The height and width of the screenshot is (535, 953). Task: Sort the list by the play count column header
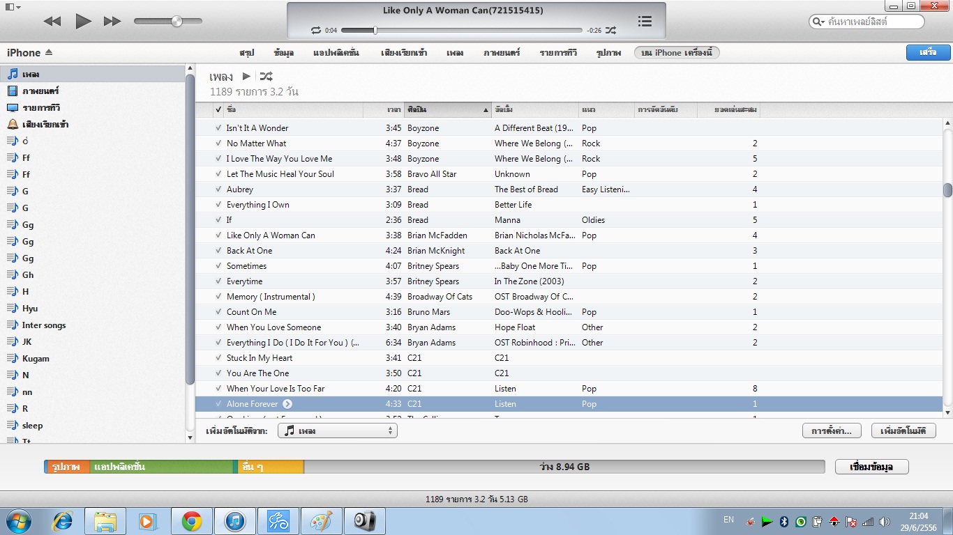click(729, 110)
